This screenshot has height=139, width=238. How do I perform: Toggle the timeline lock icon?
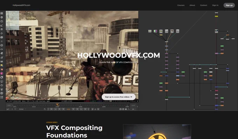[x=126, y=109]
